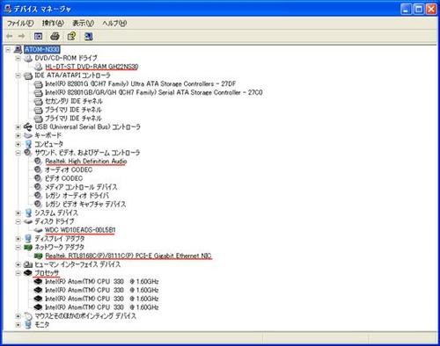Click the Back arrow toolbar button
440x346 pixels.
pos(10,36)
